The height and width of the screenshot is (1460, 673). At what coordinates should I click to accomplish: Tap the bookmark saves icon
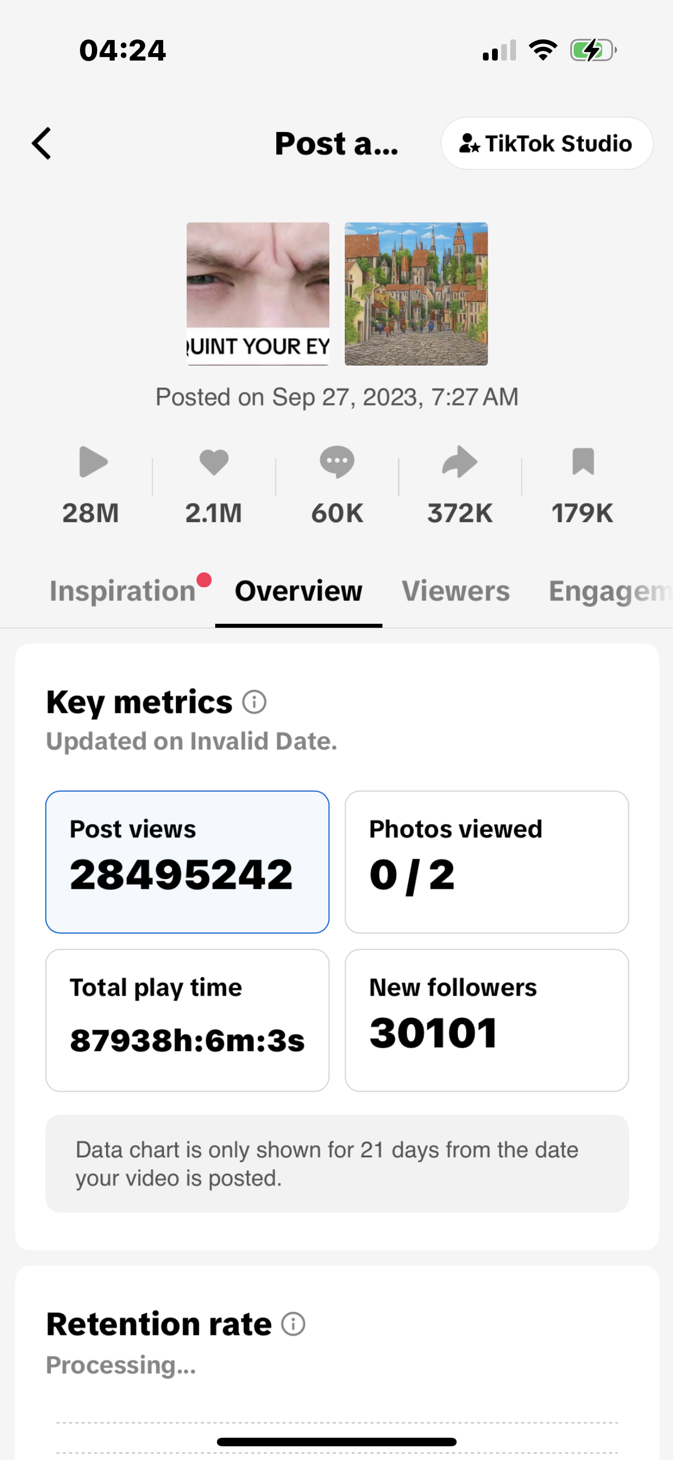point(583,462)
